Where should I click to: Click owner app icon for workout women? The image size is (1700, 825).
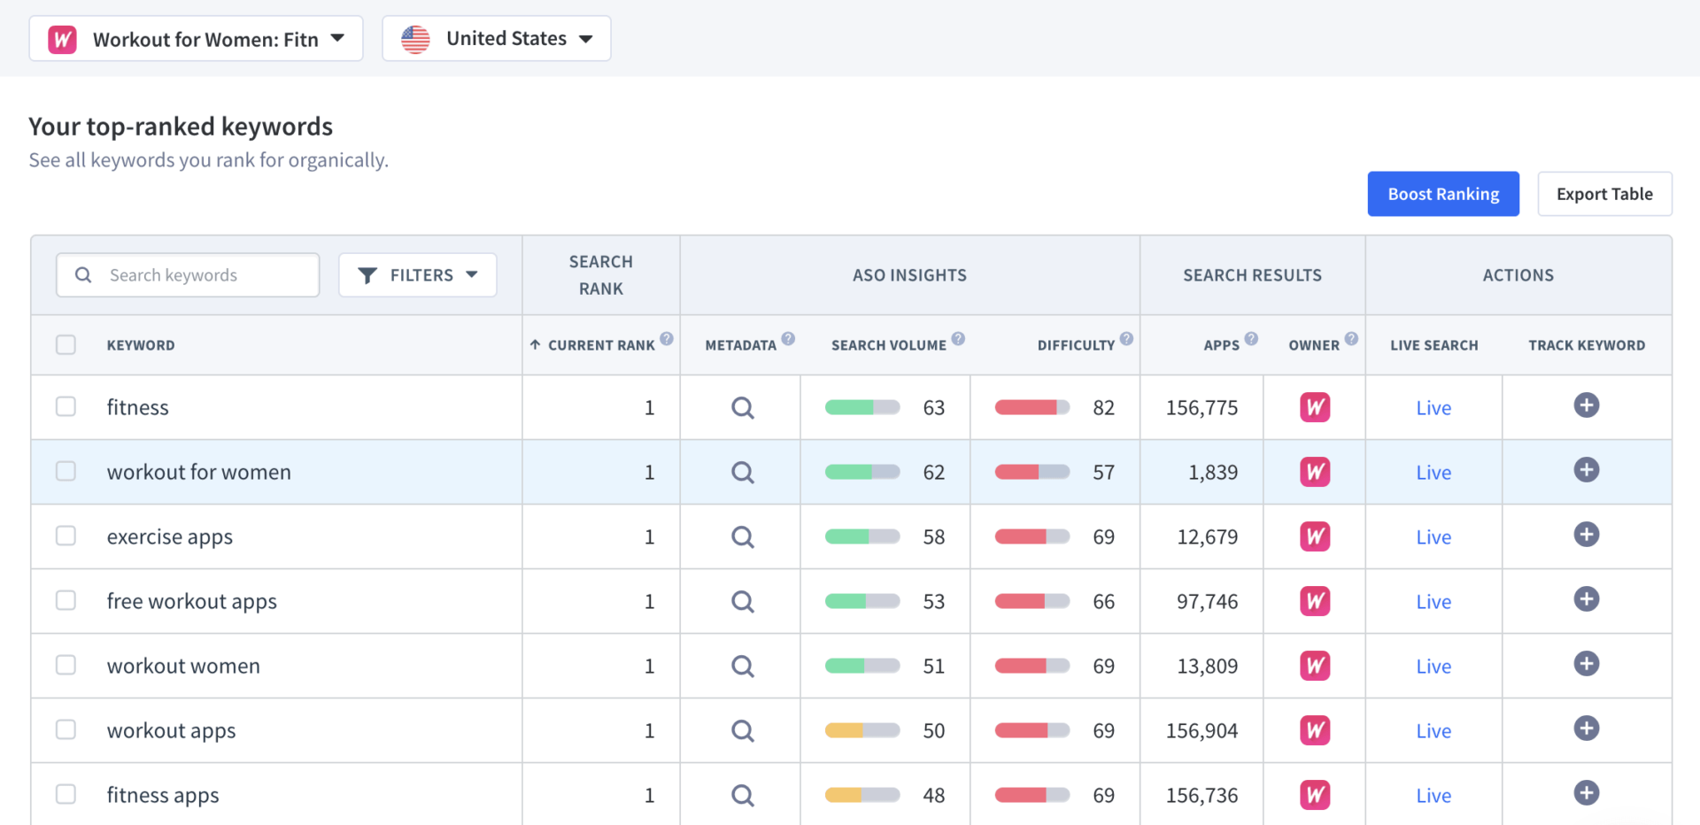click(x=1315, y=666)
